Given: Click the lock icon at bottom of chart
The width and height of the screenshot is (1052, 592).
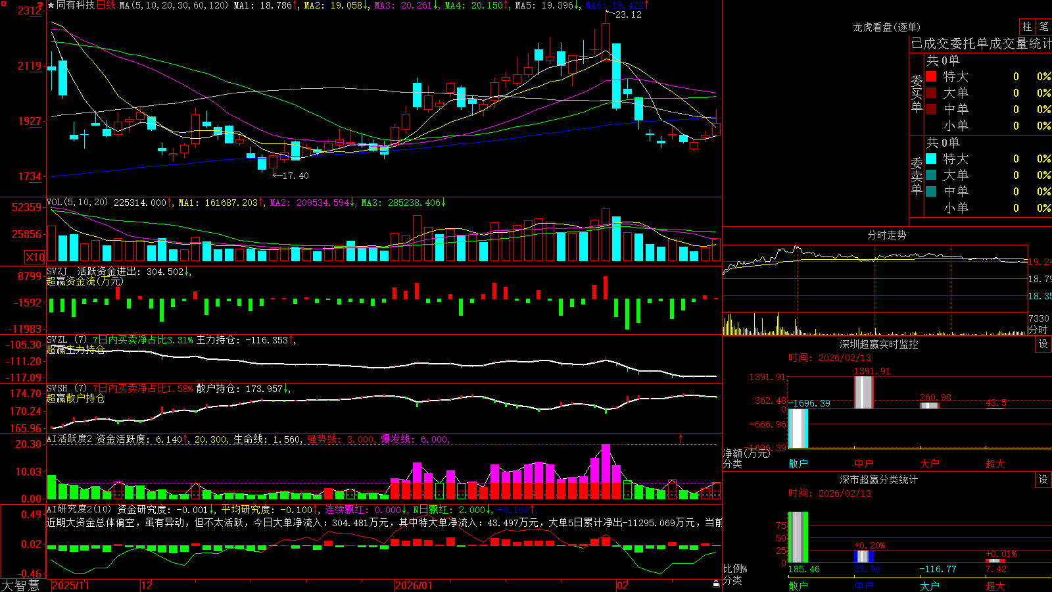Looking at the screenshot, I should [717, 584].
